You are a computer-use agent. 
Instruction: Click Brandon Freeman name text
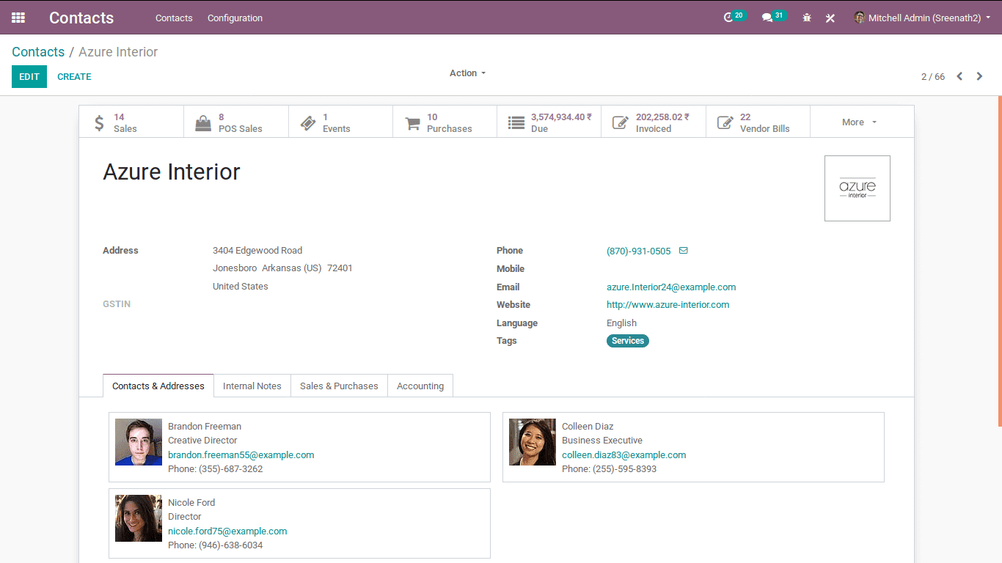(x=205, y=427)
